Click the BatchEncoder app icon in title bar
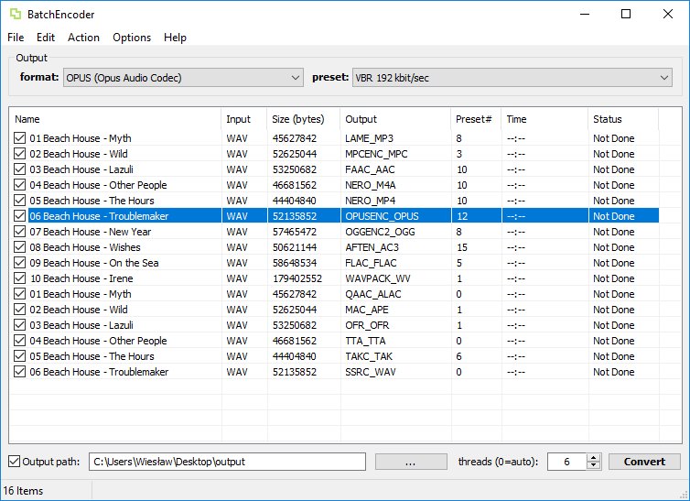This screenshot has width=690, height=501. pos(16,14)
